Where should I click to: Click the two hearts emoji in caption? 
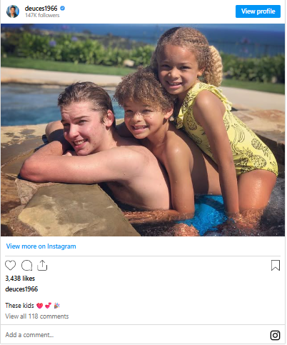[x=49, y=305]
